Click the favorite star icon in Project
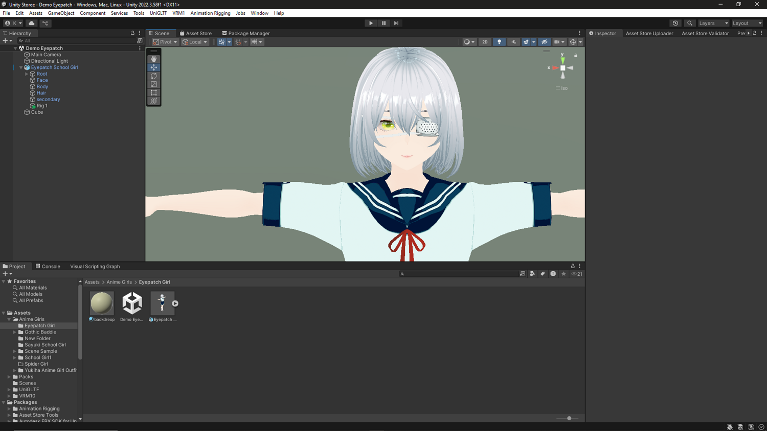Viewport: 767px width, 431px height. [x=563, y=274]
